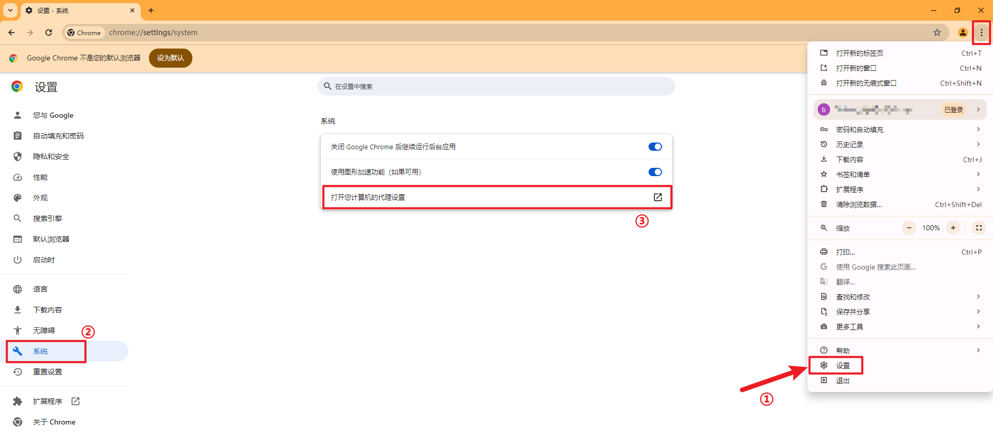Viewport: 993px width, 440px height.
Task: Click the bookmark star icon in address bar
Action: [x=937, y=33]
